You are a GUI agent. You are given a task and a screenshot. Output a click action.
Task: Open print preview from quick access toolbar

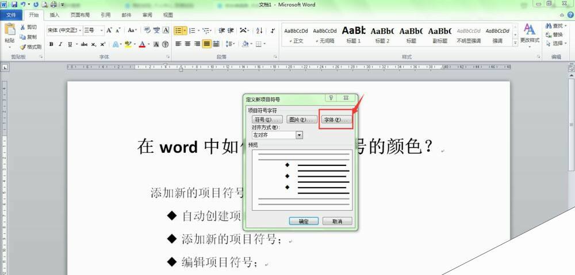45,5
